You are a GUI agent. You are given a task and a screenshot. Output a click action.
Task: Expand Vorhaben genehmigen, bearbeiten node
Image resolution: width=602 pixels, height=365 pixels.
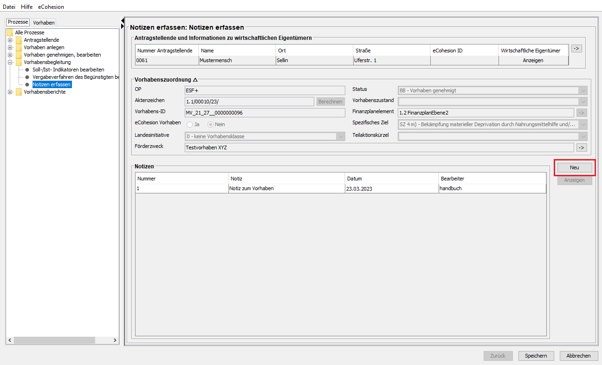10,55
